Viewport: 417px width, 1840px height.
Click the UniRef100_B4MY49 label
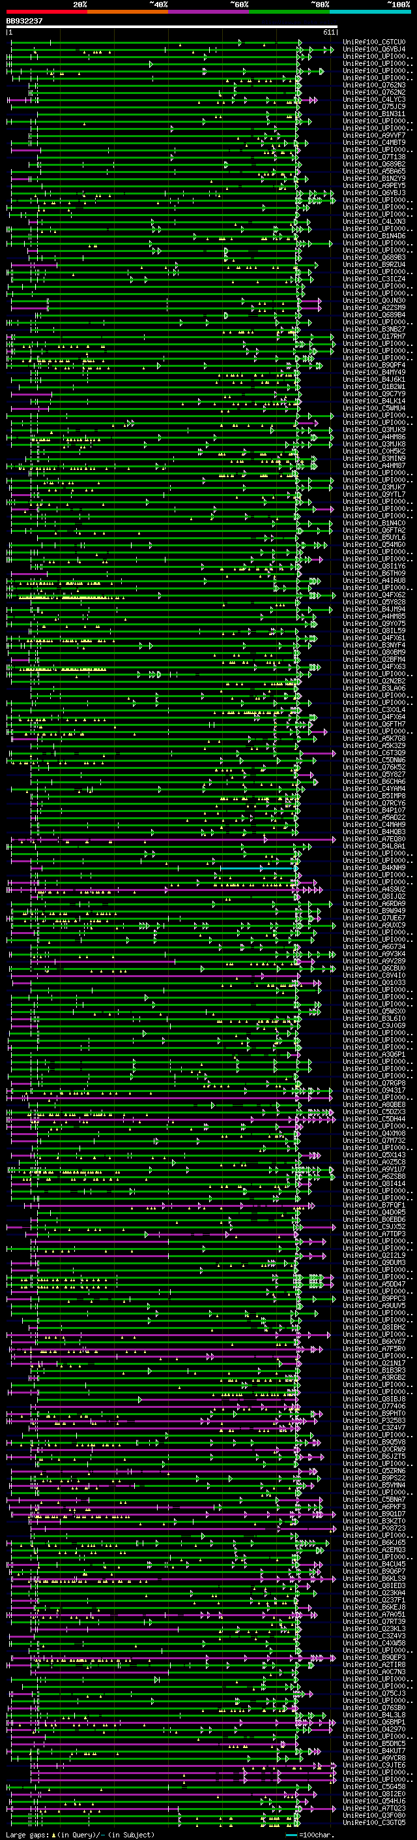[374, 372]
